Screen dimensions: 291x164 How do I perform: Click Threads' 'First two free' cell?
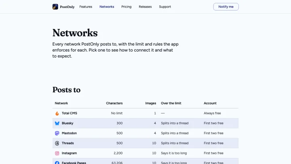point(214,143)
